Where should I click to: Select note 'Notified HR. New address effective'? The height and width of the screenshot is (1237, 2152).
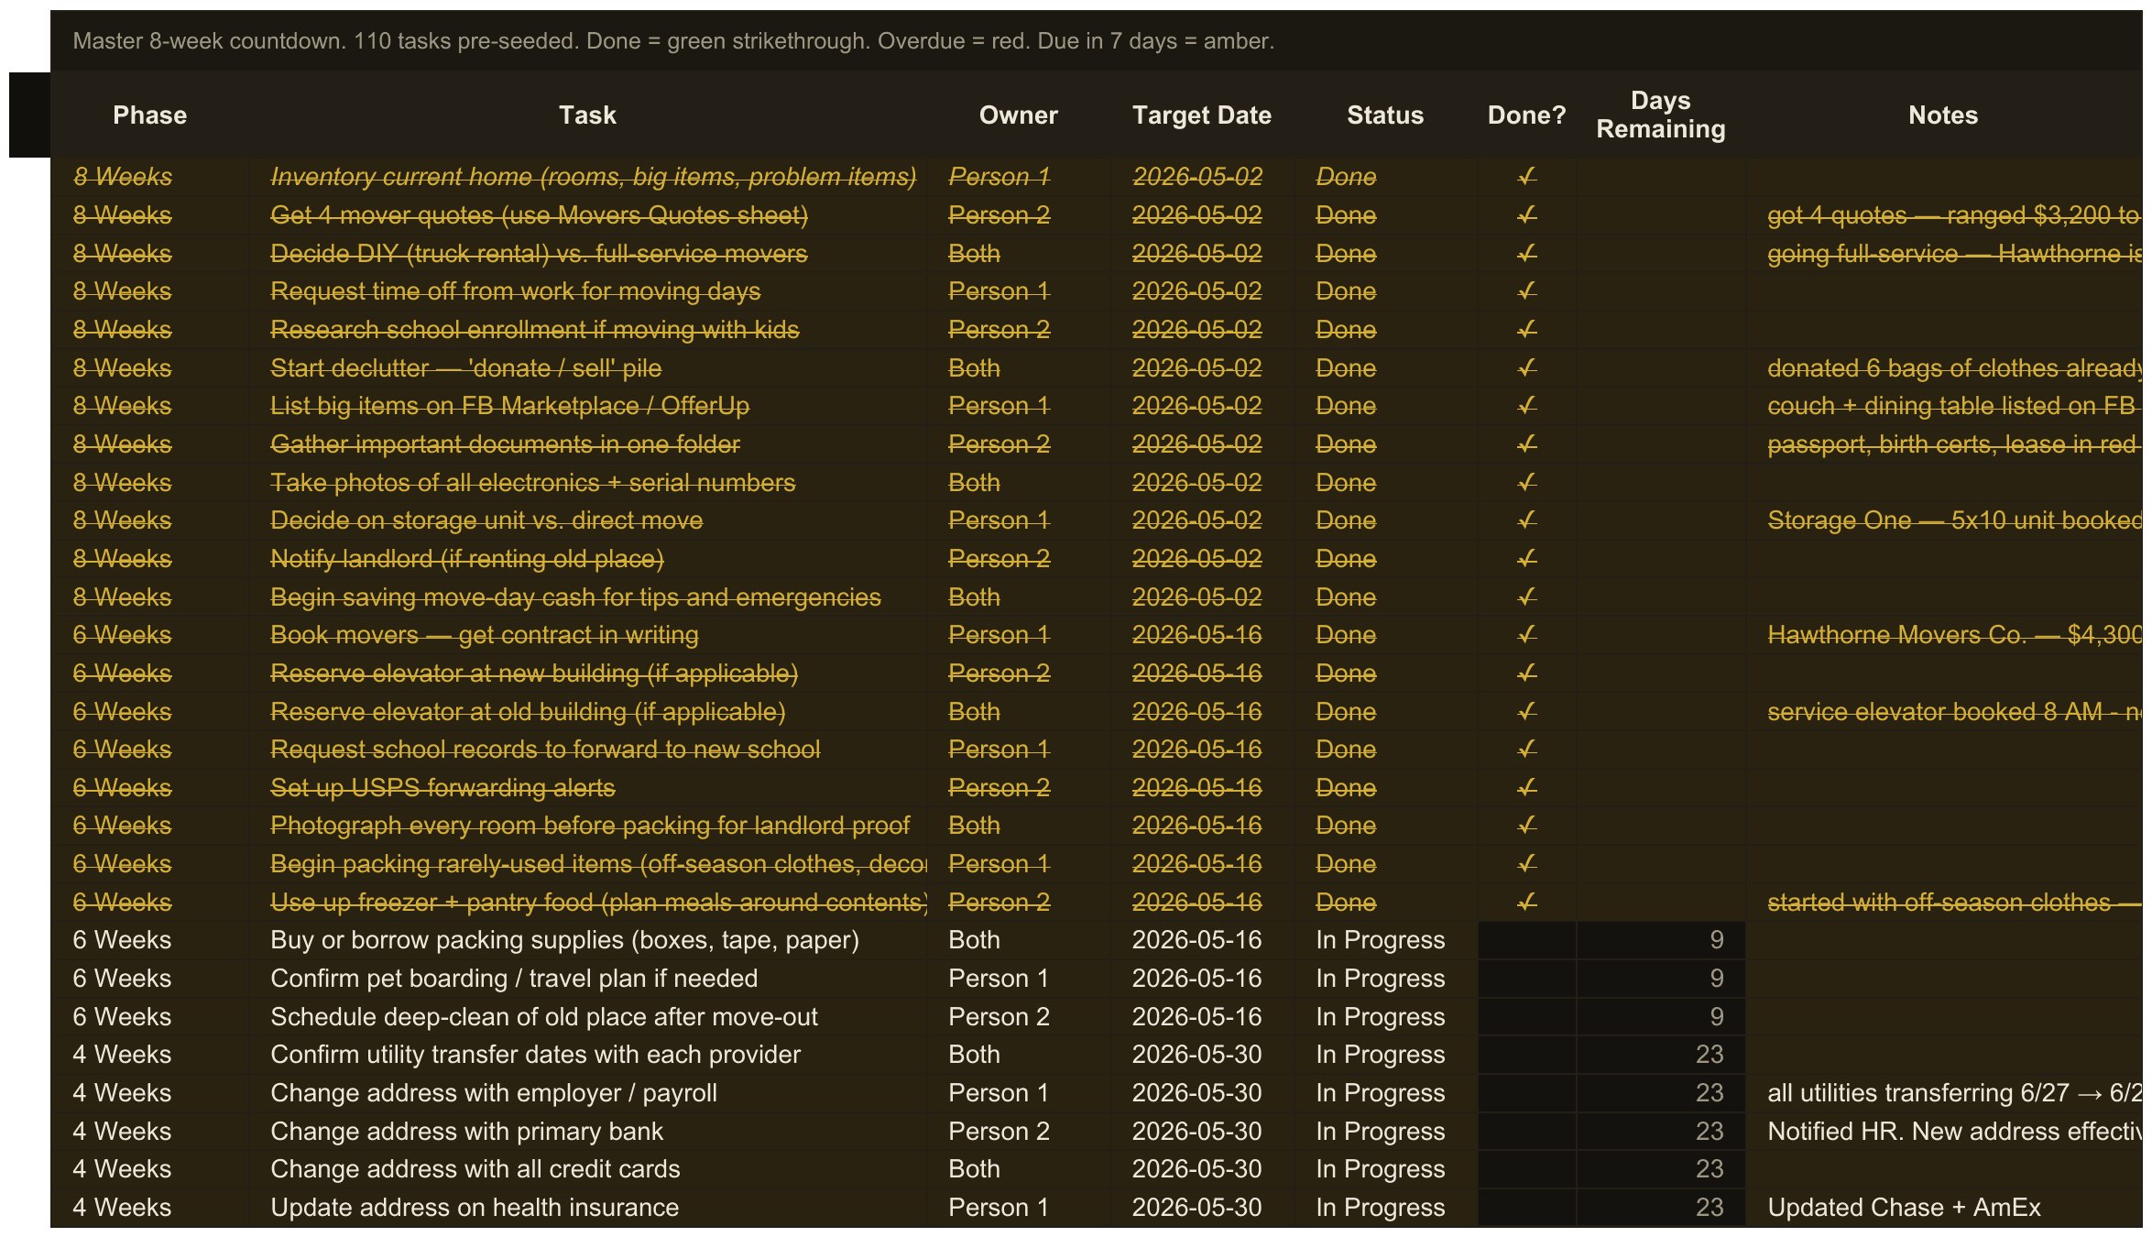pos(1955,1132)
